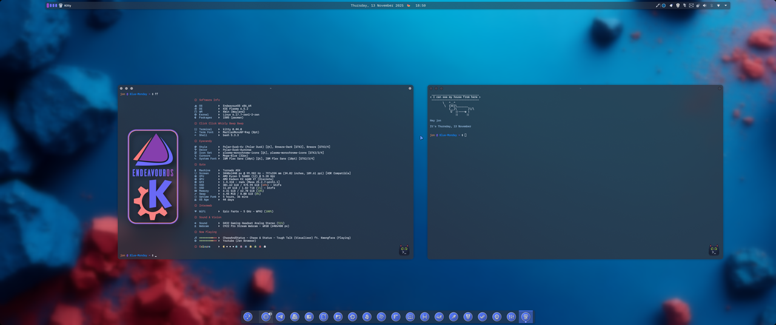Click the shield icon in system tray
This screenshot has width=776, height=325.
[678, 5]
